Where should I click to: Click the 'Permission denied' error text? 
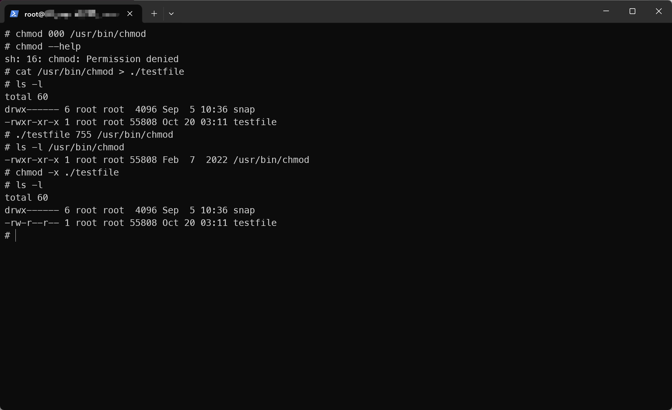[x=132, y=59]
